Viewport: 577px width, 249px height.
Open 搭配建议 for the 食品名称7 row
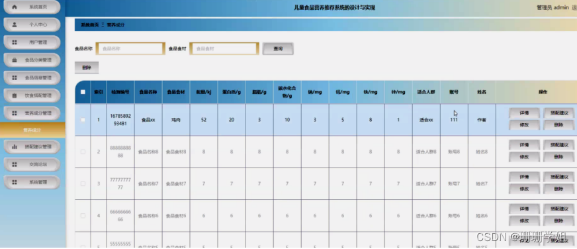(558, 177)
